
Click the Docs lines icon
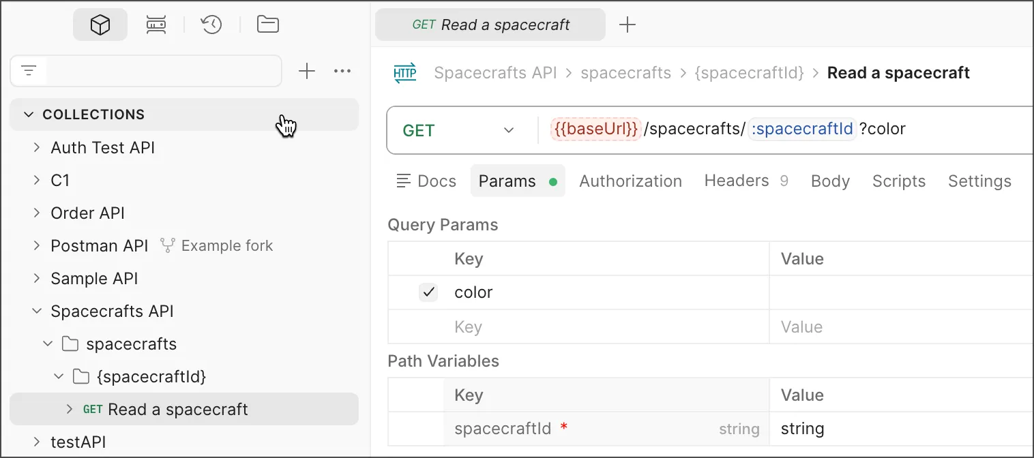click(404, 181)
